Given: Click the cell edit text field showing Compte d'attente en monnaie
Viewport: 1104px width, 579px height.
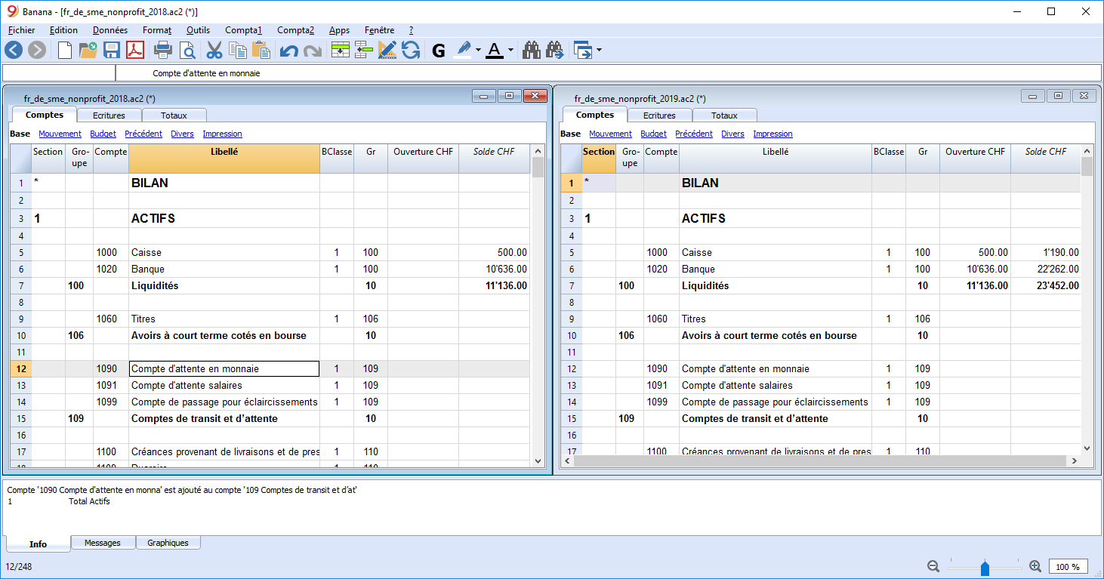Looking at the screenshot, I should [x=609, y=73].
